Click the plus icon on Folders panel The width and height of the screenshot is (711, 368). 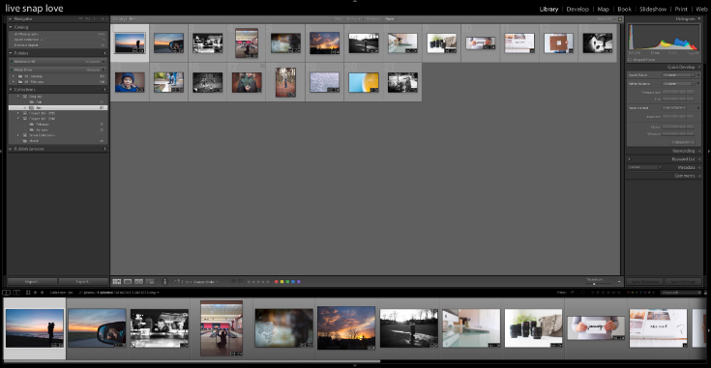105,53
